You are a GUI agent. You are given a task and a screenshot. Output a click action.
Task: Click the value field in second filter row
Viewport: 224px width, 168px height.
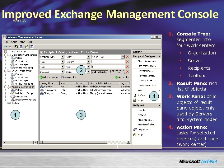tap(108, 62)
